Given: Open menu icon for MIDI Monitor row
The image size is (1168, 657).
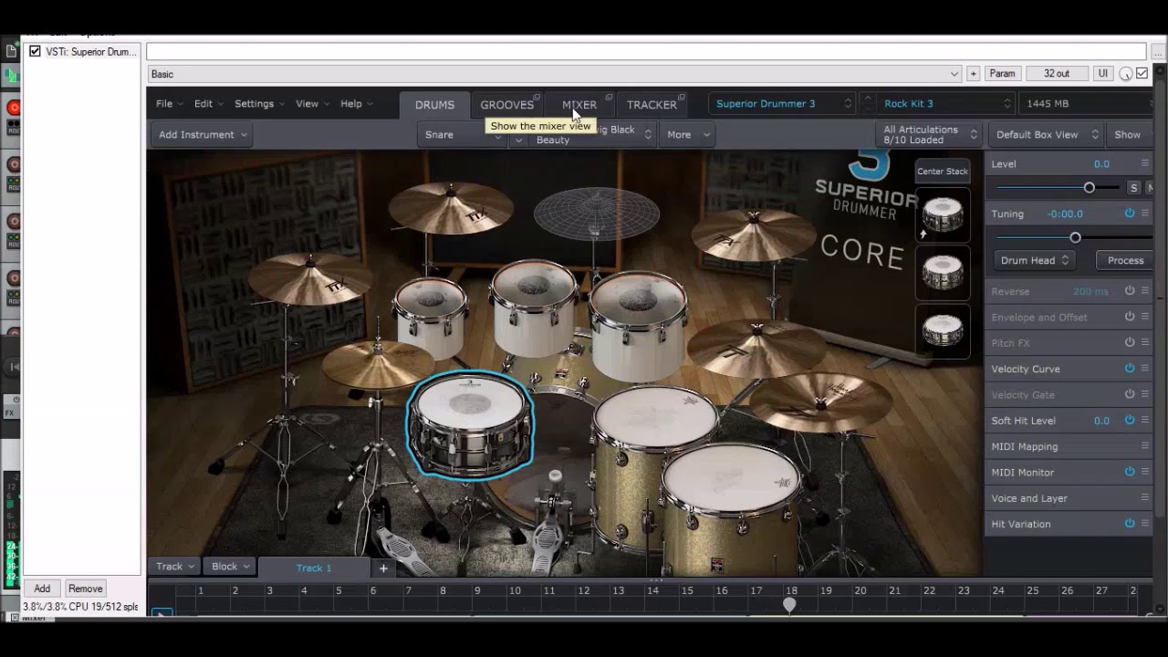Looking at the screenshot, I should 1145,472.
